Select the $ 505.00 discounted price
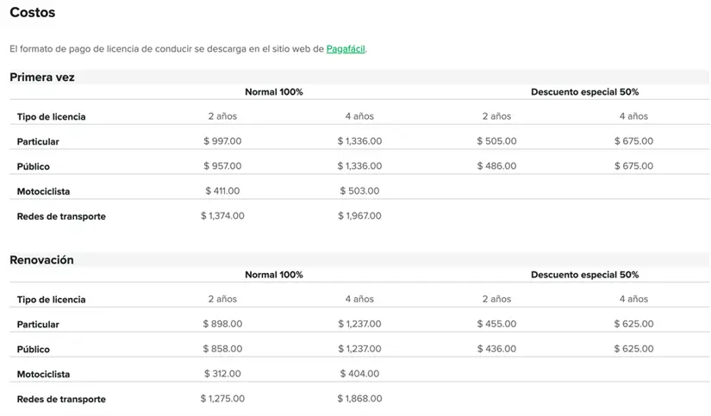The height and width of the screenshot is (416, 711). click(496, 141)
